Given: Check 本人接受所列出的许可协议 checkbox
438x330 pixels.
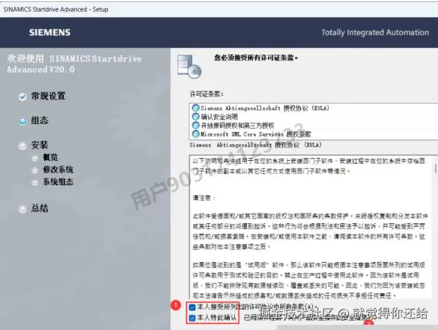Looking at the screenshot, I should [192, 308].
